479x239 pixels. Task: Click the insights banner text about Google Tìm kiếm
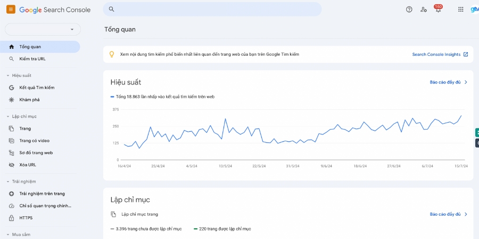click(210, 54)
